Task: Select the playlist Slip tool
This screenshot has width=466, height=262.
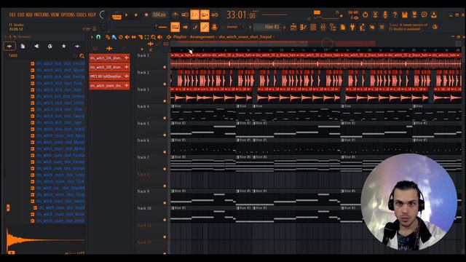Action: click(134, 37)
